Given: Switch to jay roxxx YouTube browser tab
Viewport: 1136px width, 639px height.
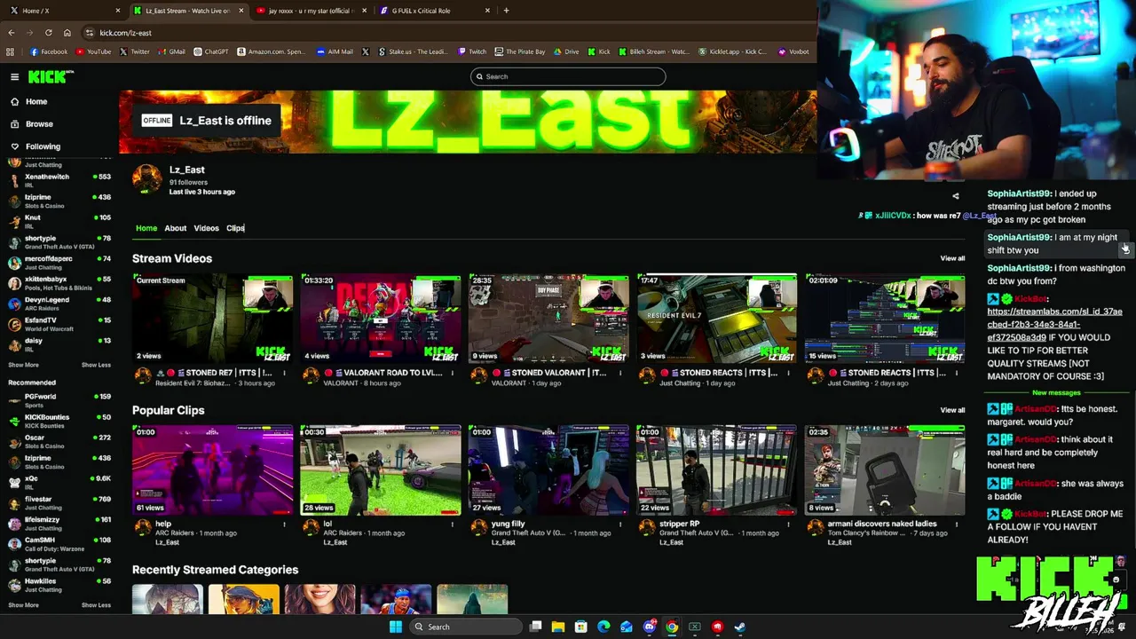Looking at the screenshot, I should pyautogui.click(x=311, y=11).
